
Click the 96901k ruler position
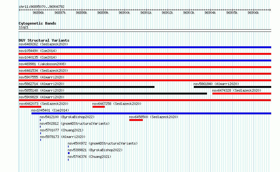pos(146,13)
